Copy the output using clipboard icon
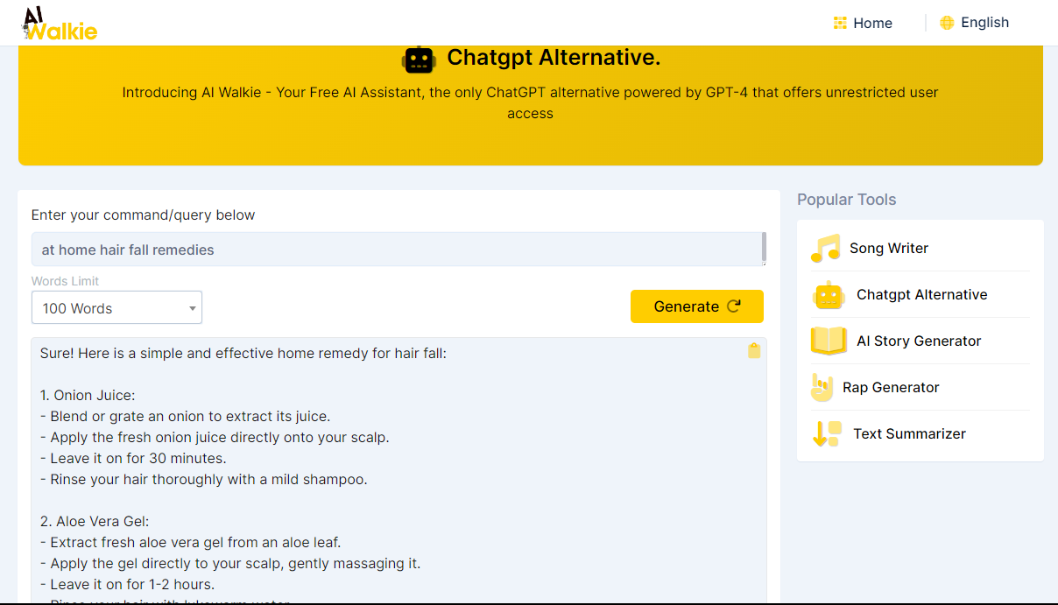 pyautogui.click(x=754, y=350)
